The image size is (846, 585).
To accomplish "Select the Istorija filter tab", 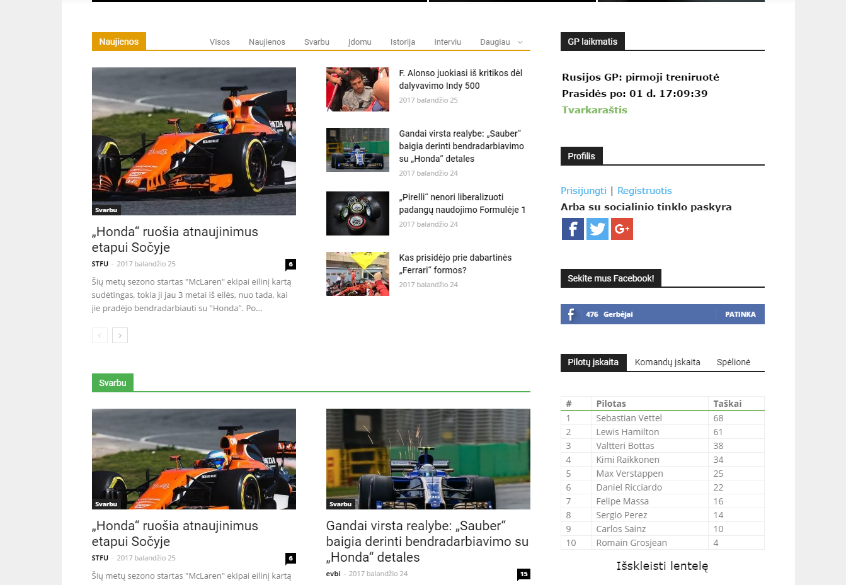I will tap(403, 42).
